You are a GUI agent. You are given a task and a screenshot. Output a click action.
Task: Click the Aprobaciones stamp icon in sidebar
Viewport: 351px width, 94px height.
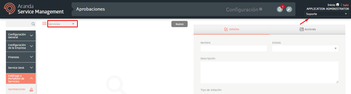point(31,90)
